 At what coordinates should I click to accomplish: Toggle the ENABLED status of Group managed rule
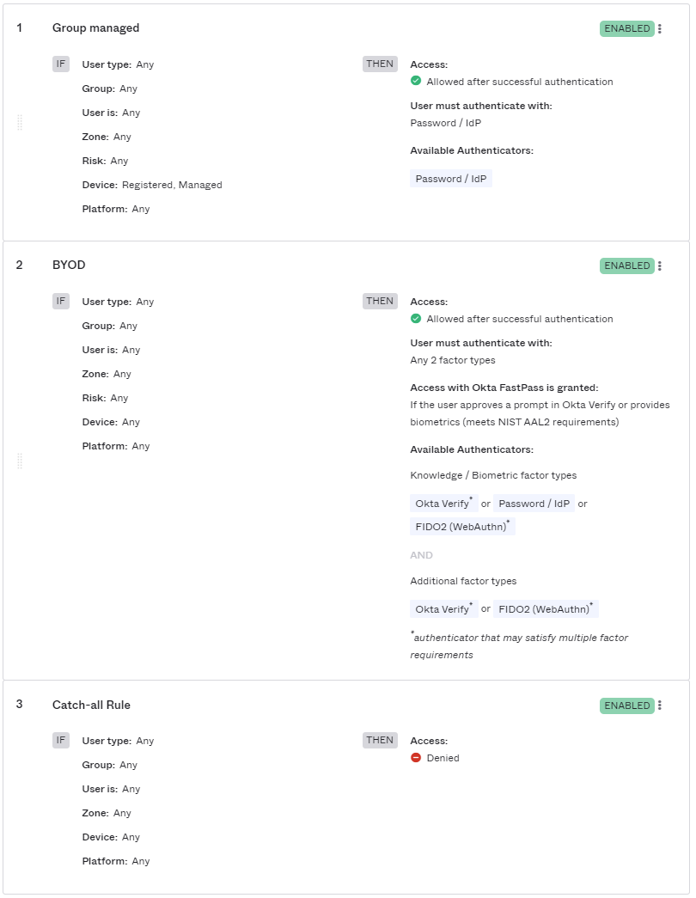click(x=626, y=28)
